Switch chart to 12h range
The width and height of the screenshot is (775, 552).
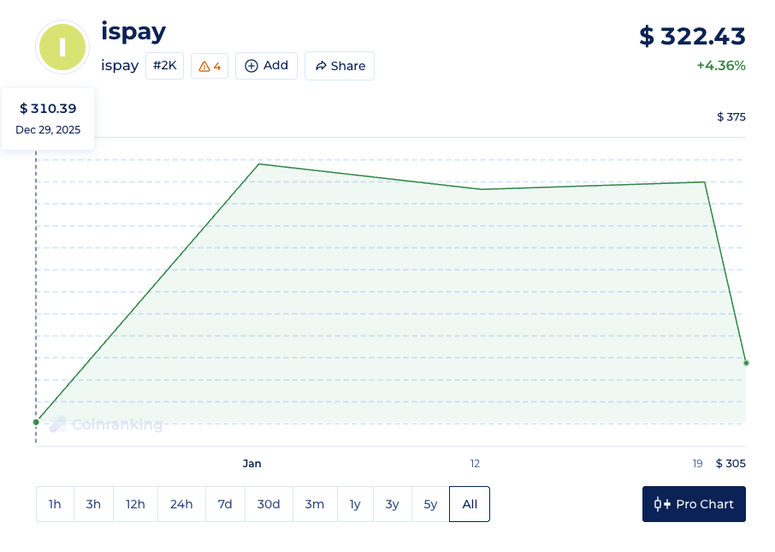[x=135, y=504]
